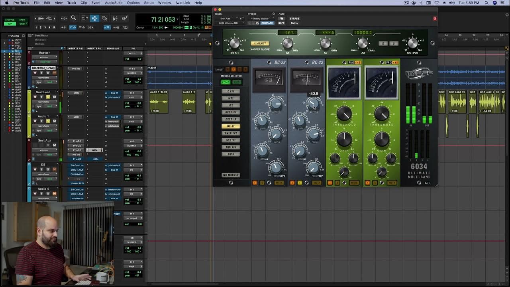This screenshot has height=287, width=510.
Task: Toggle the automation follows edit icon
Action: 107,28
